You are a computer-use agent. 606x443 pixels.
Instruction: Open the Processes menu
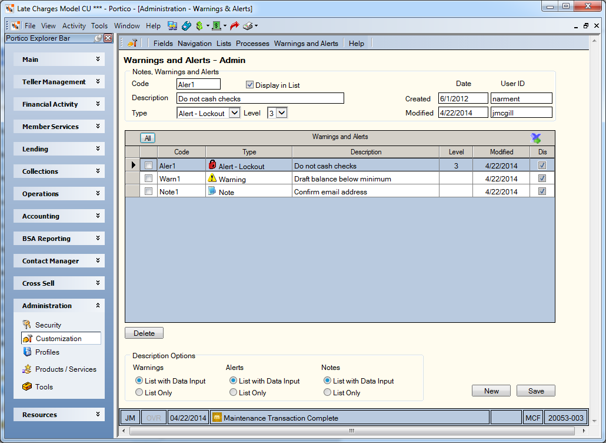[252, 44]
